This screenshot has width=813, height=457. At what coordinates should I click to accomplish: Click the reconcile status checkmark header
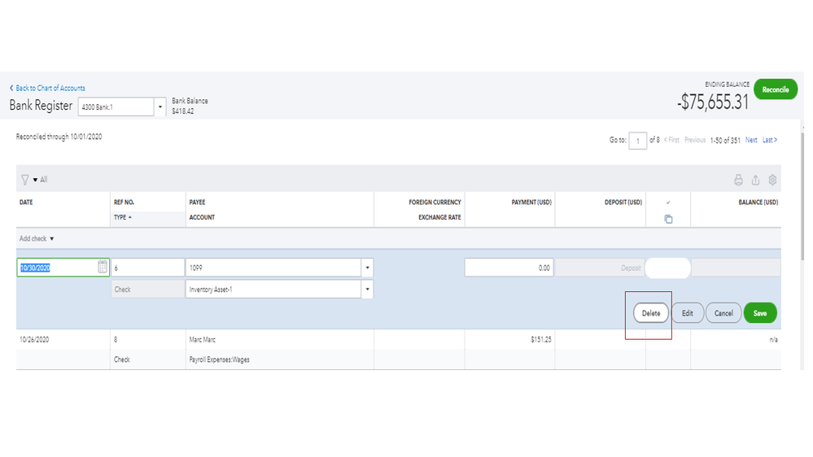668,202
